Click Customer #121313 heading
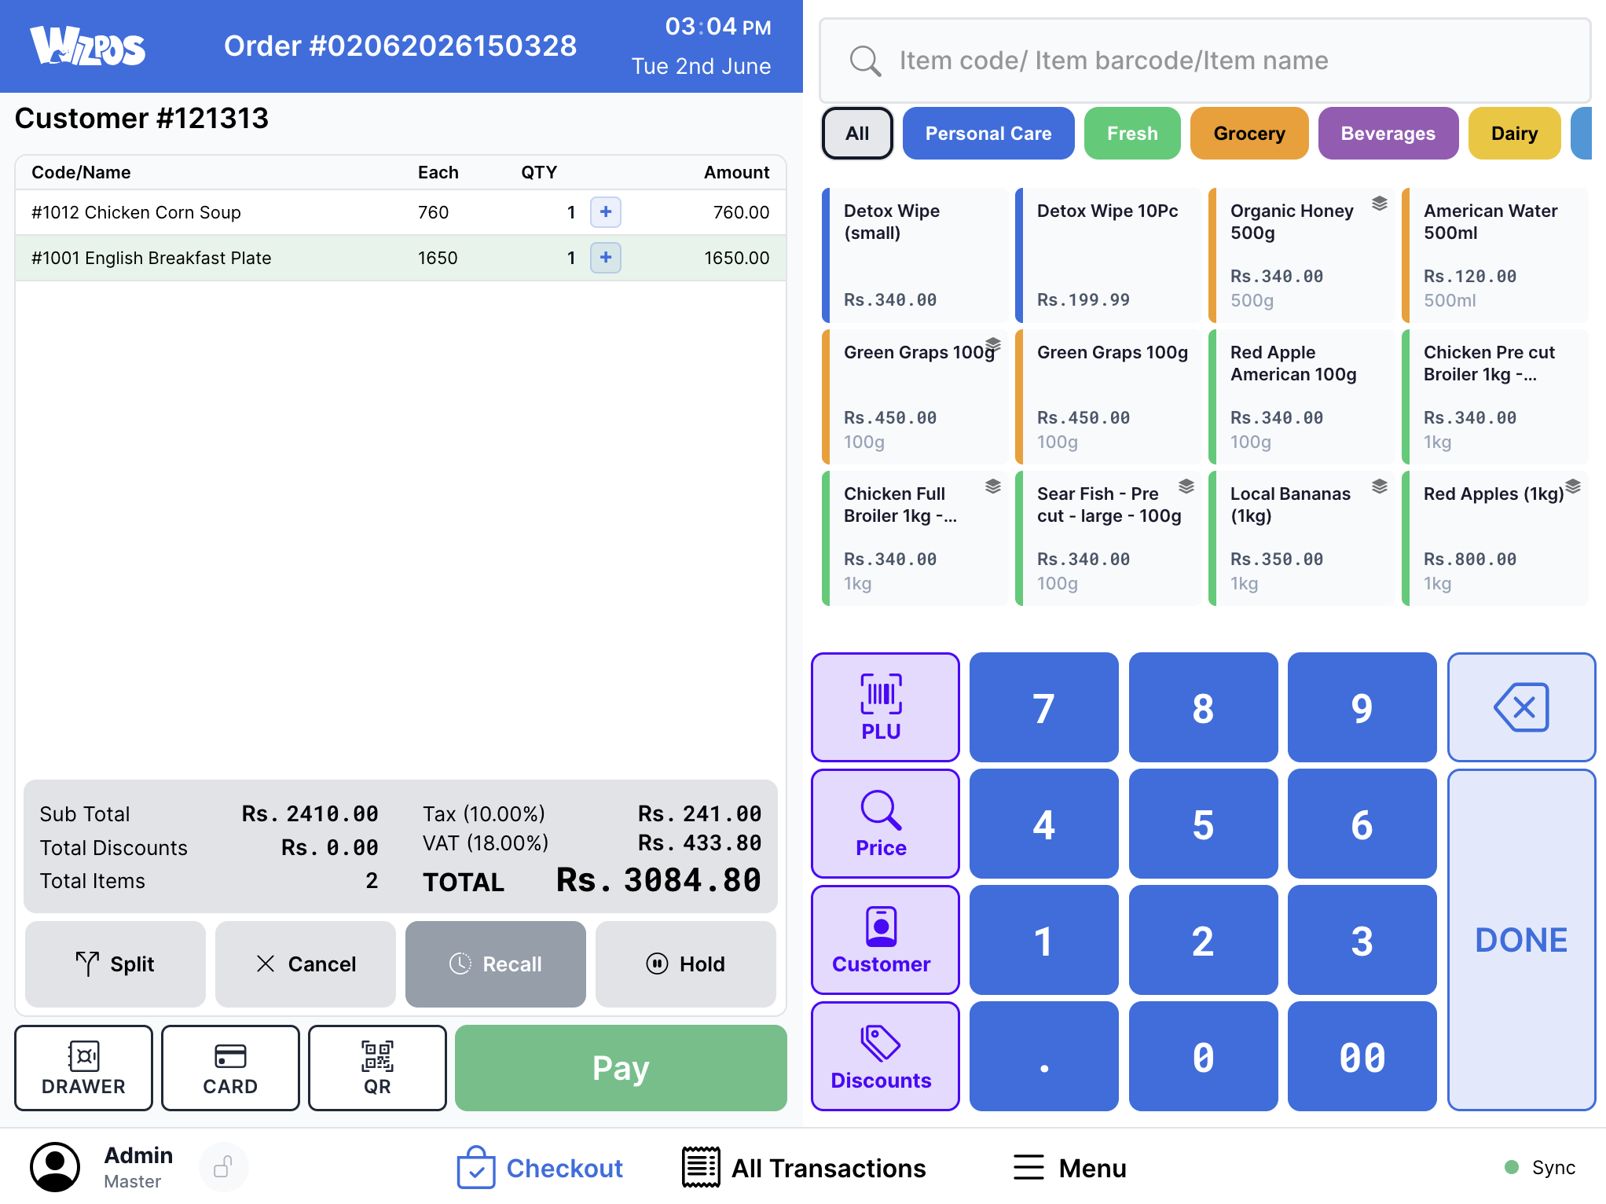 click(141, 119)
